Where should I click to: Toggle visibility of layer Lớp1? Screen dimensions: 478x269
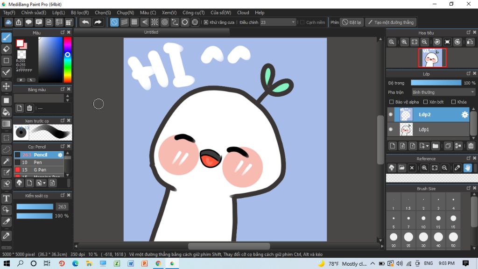pos(391,129)
